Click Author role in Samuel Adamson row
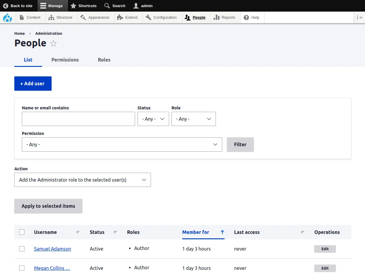 (142, 248)
